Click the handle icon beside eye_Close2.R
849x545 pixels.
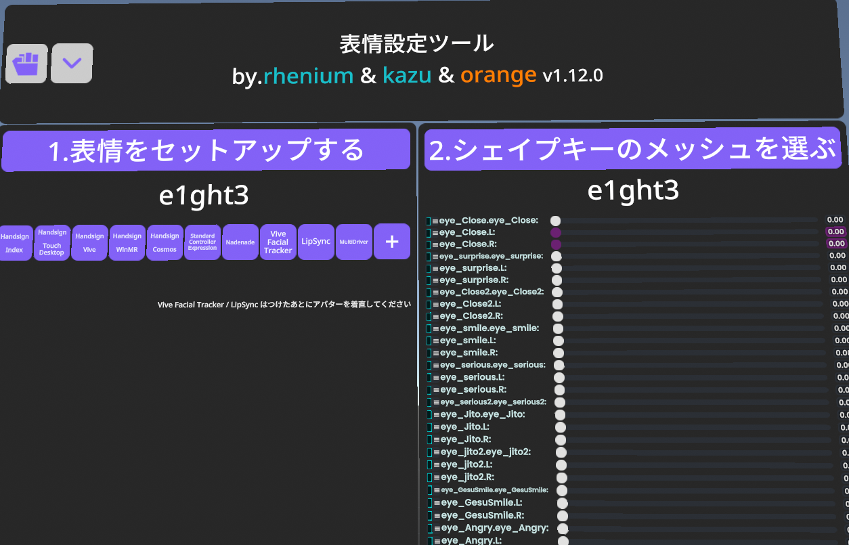(x=435, y=317)
